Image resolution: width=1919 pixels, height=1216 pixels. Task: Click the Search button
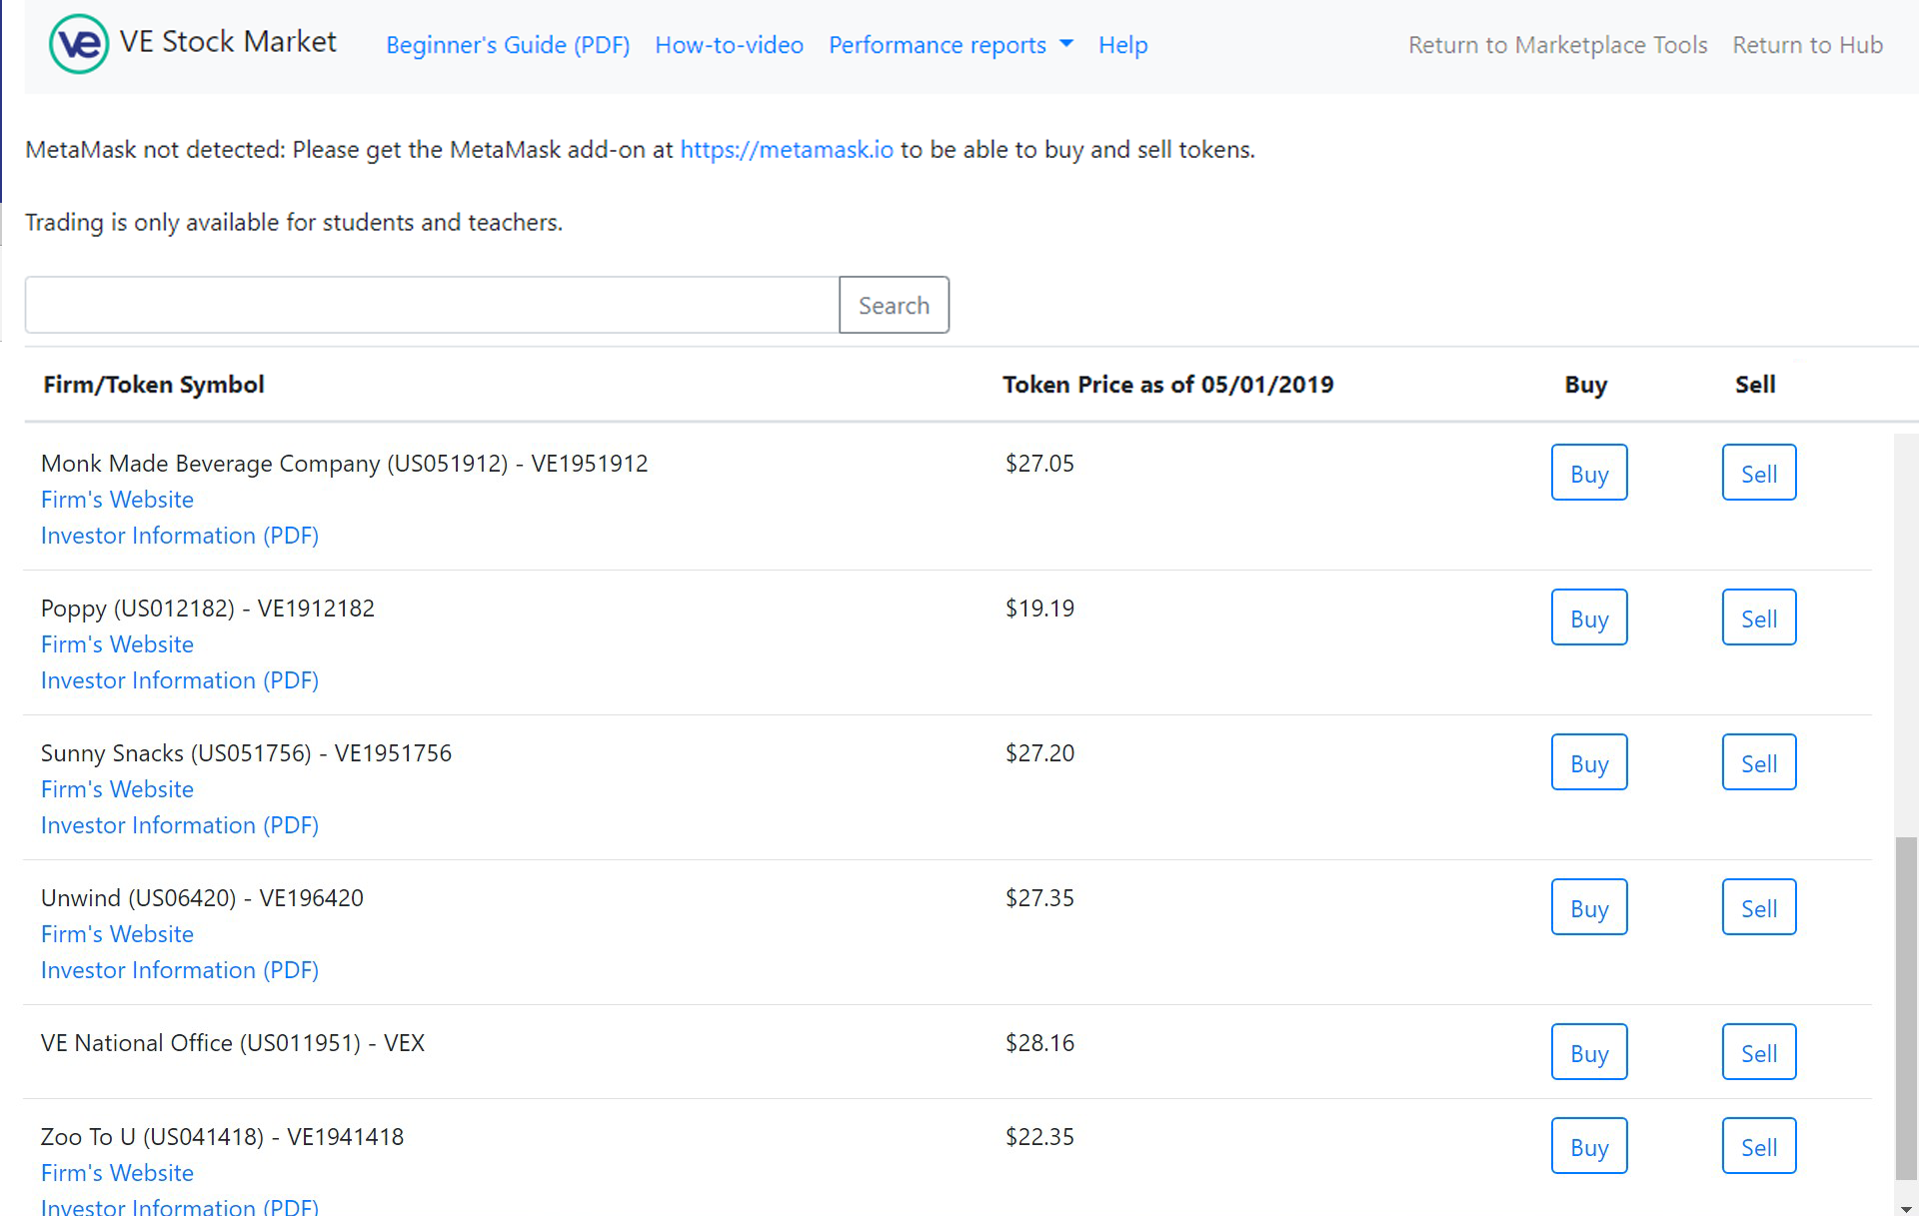(894, 305)
